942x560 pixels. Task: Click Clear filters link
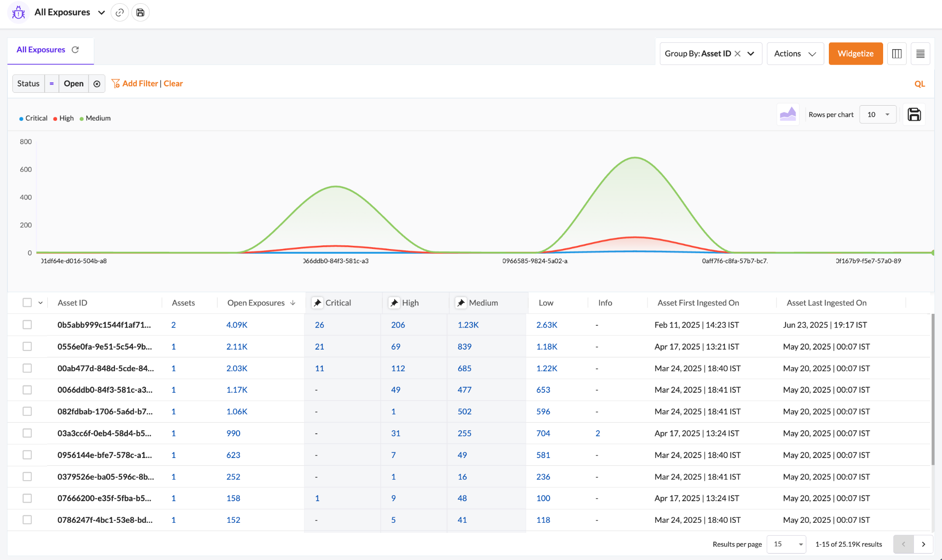click(x=173, y=84)
